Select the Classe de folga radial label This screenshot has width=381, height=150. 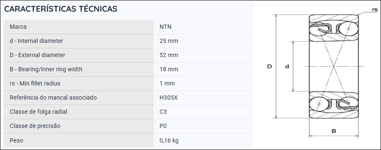click(38, 112)
